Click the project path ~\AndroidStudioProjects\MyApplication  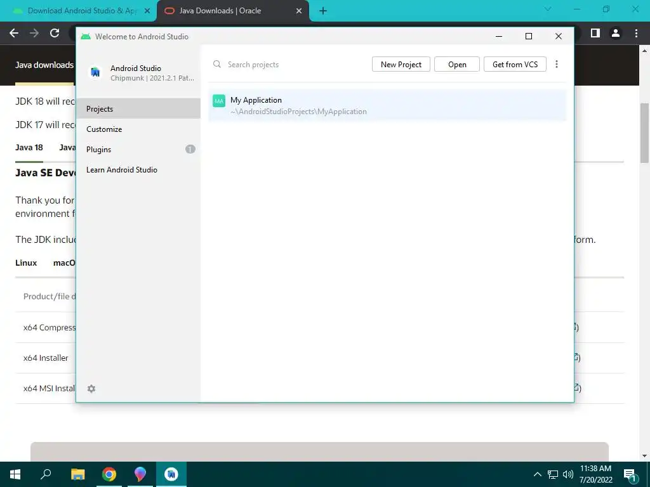(298, 112)
